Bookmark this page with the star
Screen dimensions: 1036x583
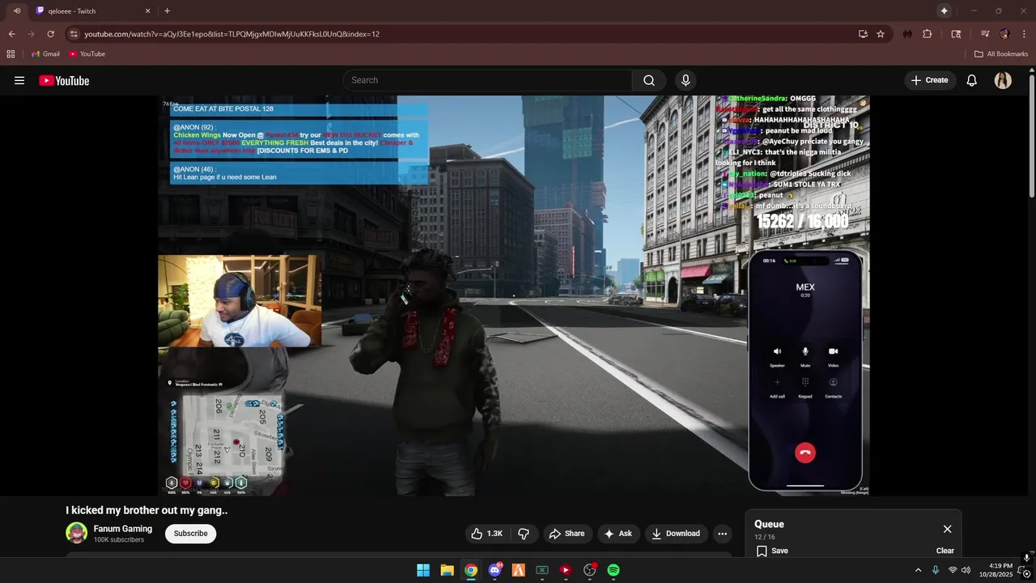881,34
